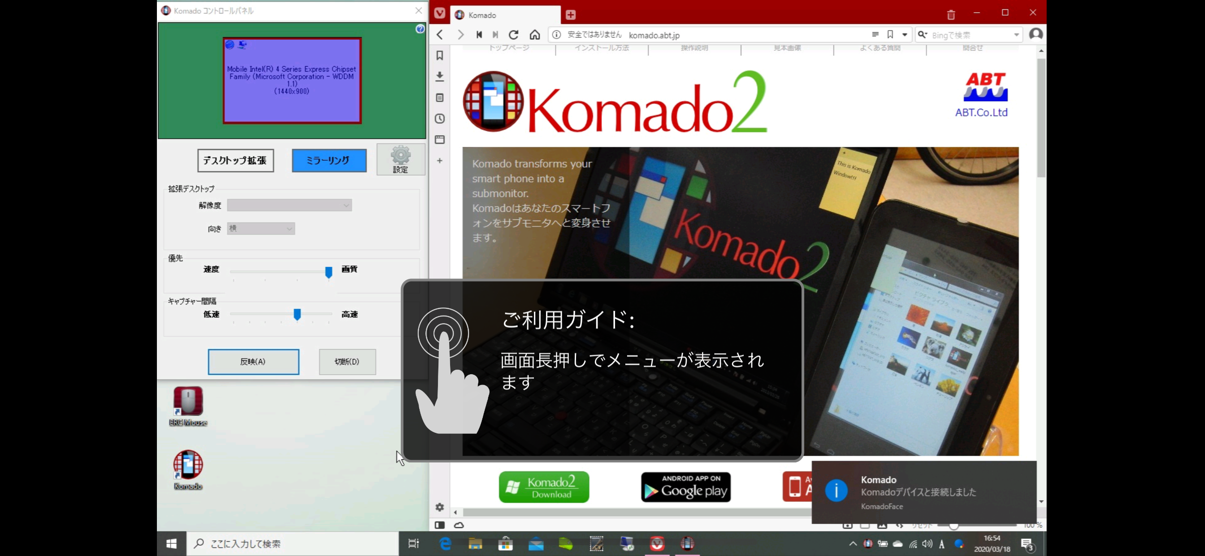Open Action Center notifications icon

point(1027,544)
